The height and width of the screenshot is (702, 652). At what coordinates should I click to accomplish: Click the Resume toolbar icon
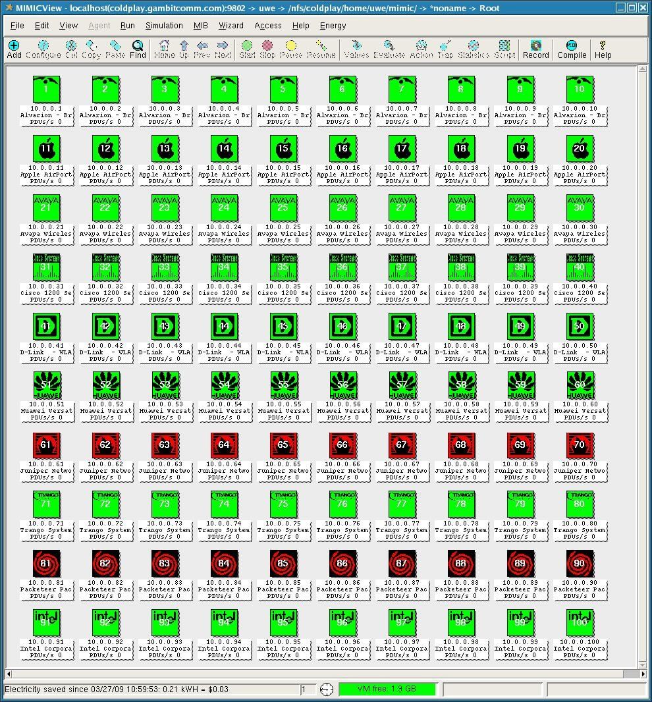tap(321, 49)
